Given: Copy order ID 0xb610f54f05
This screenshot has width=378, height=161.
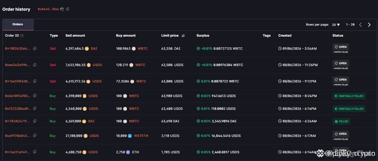Looking at the screenshot, I should coord(35,96).
